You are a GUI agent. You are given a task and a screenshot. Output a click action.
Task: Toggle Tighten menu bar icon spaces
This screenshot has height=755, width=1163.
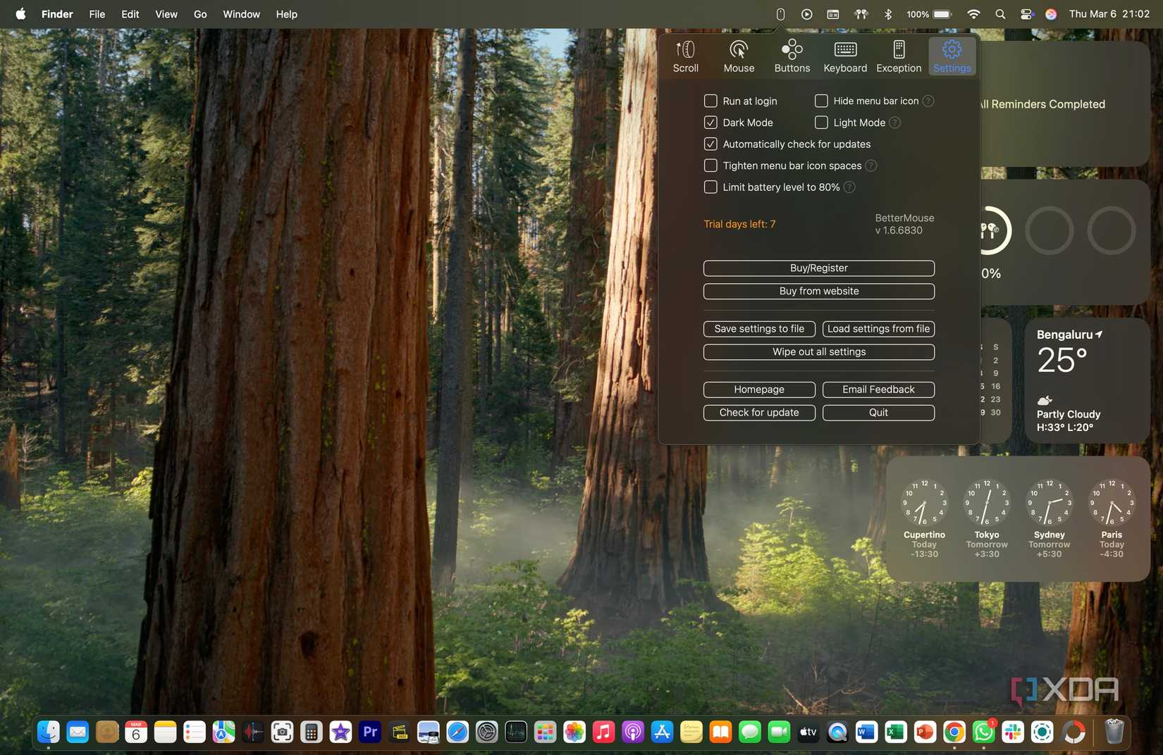point(710,166)
